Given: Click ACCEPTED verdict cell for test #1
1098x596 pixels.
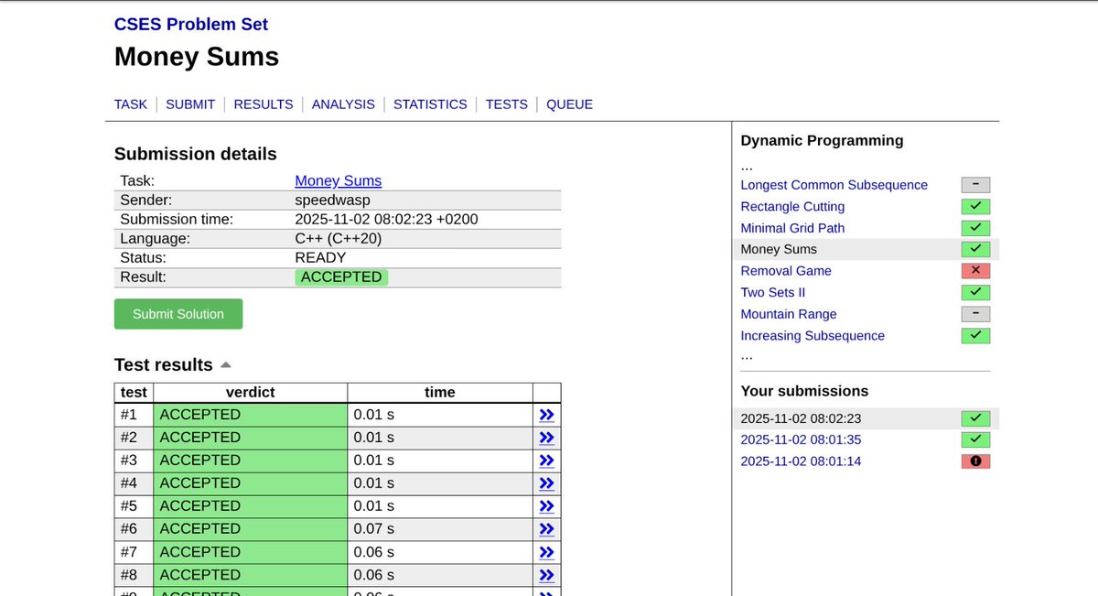Looking at the screenshot, I should tap(250, 415).
